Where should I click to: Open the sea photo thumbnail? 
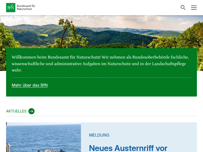tap(43, 137)
